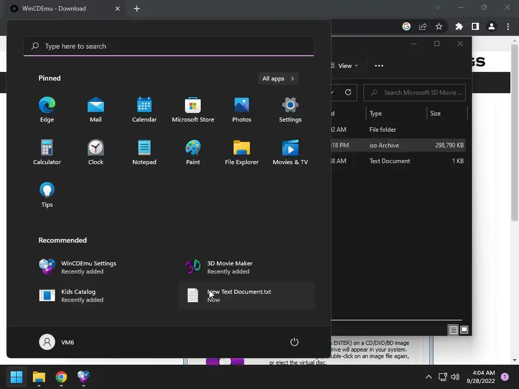The height and width of the screenshot is (389, 519).
Task: Open View dropdown in File Explorer
Action: (x=344, y=66)
